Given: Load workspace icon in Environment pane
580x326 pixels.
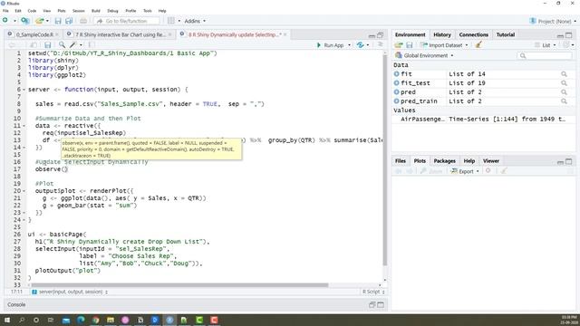Looking at the screenshot, I should click(x=399, y=45).
